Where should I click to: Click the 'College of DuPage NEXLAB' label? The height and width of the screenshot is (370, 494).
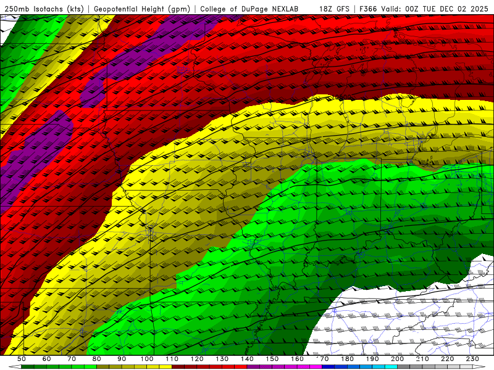click(249, 9)
